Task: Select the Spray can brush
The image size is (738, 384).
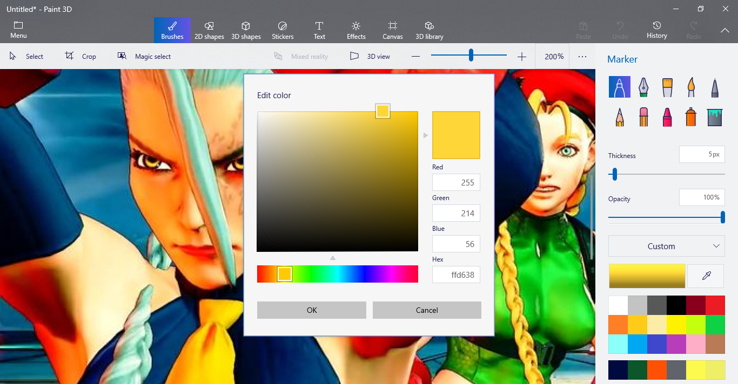Action: [x=691, y=116]
